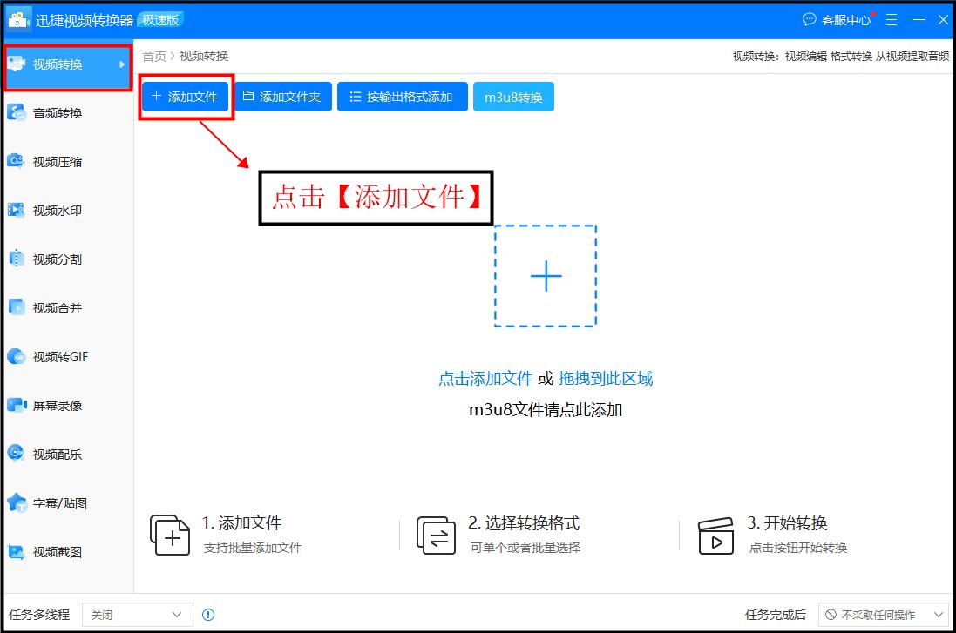Expand the 任务多线程 dropdown
The height and width of the screenshot is (633, 956).
point(137,615)
